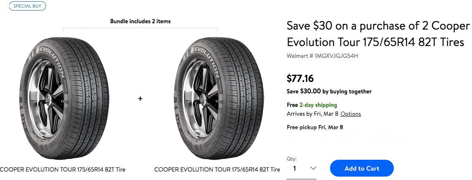This screenshot has height=180, width=472.
Task: Click the Bundle includes 2 items label
Action: pos(140,21)
